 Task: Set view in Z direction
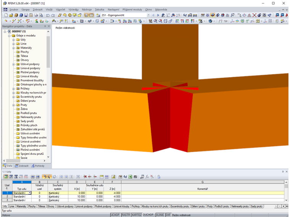tap(187, 21)
